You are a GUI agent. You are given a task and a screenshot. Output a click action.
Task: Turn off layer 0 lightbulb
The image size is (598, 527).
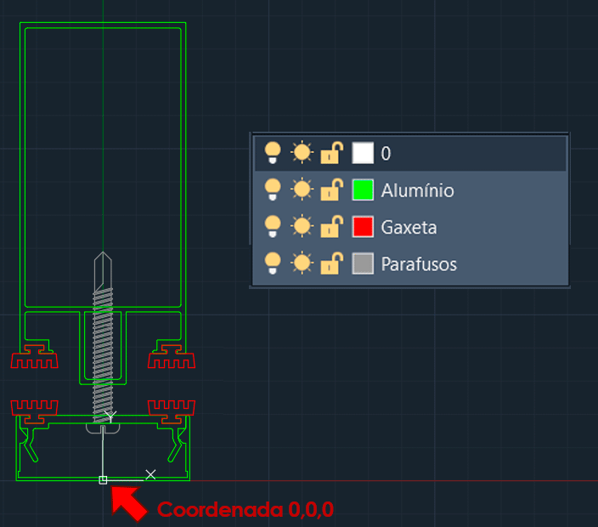[273, 153]
